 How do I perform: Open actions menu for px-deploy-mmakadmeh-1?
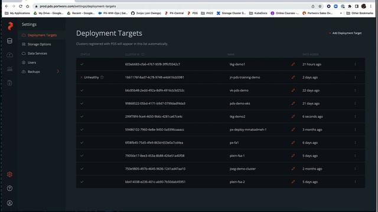[355, 130]
